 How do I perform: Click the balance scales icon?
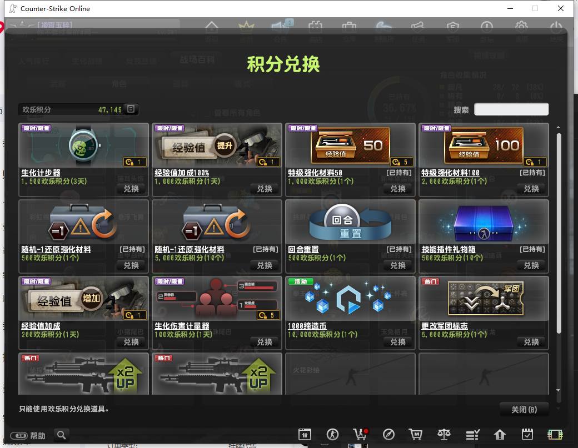point(444,435)
